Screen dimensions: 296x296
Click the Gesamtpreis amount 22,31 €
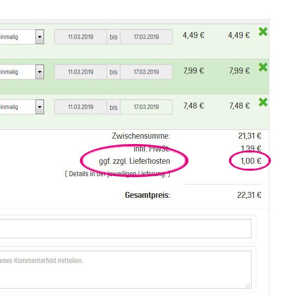point(249,195)
